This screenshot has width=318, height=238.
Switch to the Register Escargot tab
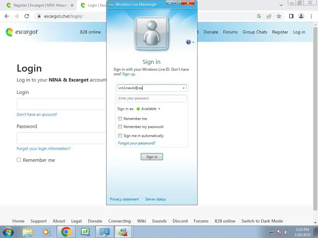click(40, 5)
